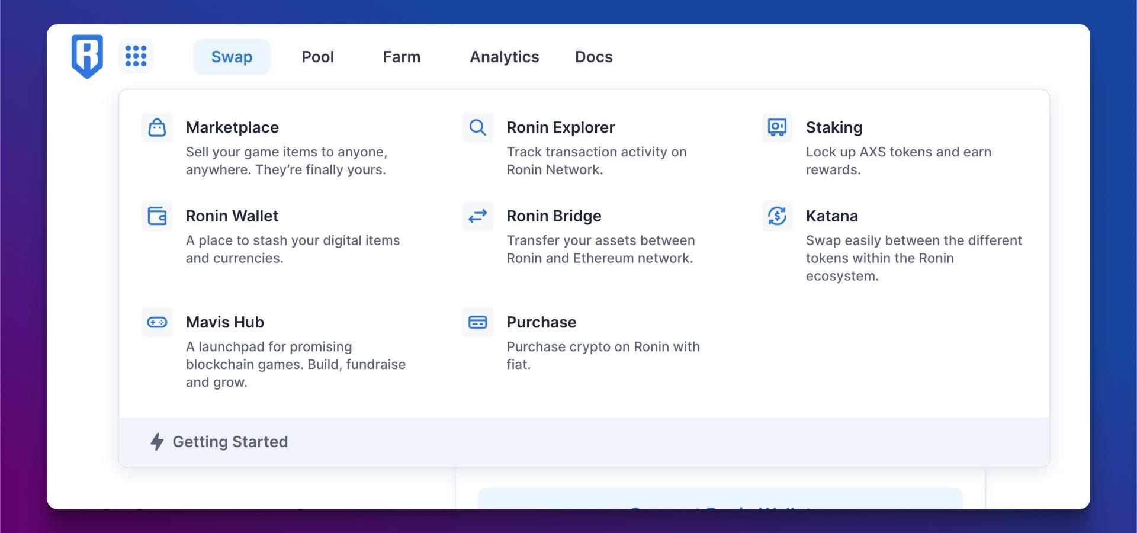Open the Ronin Wallet link
The image size is (1137, 533).
click(232, 216)
